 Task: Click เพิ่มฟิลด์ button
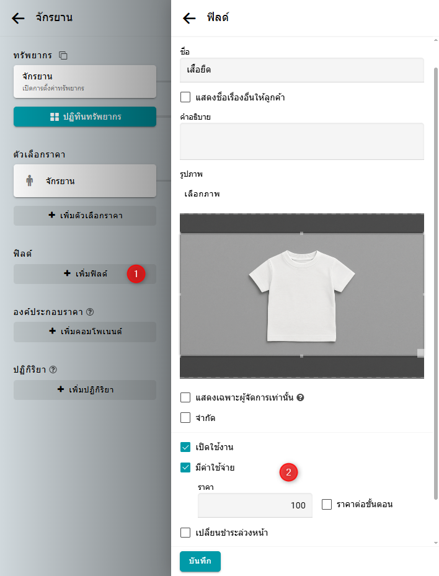click(x=84, y=273)
